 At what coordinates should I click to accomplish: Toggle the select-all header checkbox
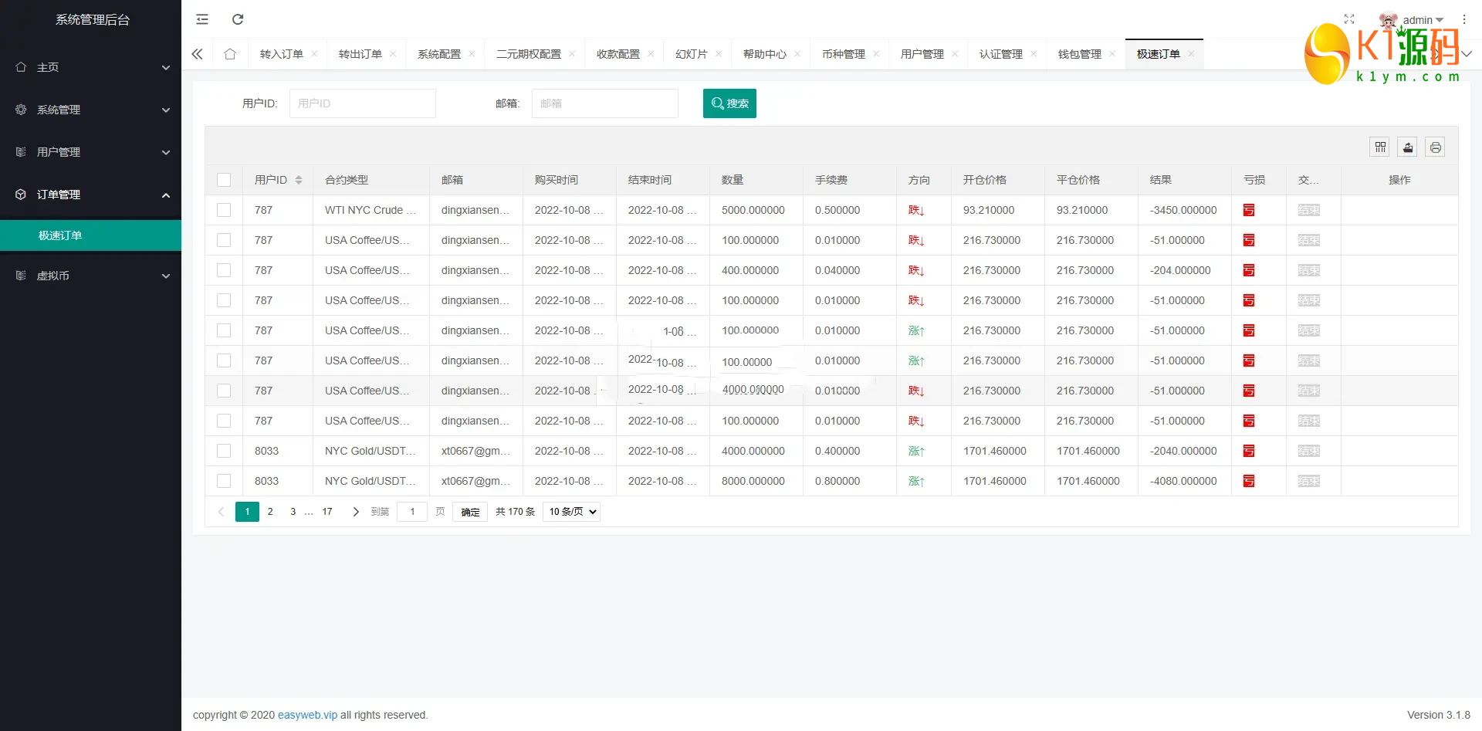pos(224,180)
